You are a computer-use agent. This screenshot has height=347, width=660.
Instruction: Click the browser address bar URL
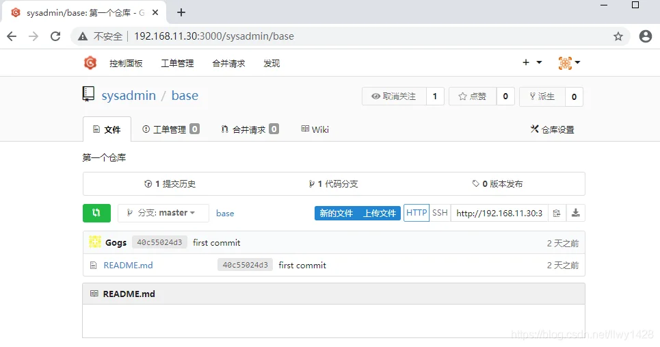214,36
